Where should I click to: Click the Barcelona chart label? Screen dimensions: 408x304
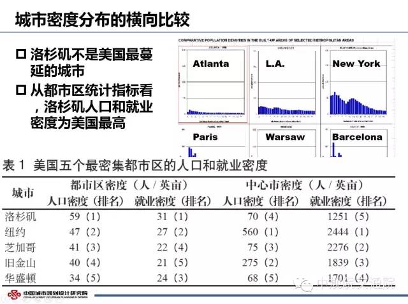pos(357,137)
